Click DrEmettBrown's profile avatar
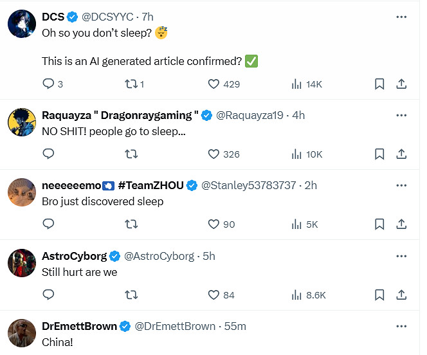 point(21,333)
